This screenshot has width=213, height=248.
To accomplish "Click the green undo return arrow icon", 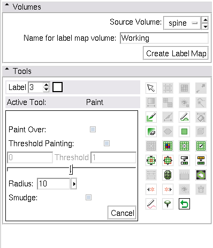I will (184, 204).
